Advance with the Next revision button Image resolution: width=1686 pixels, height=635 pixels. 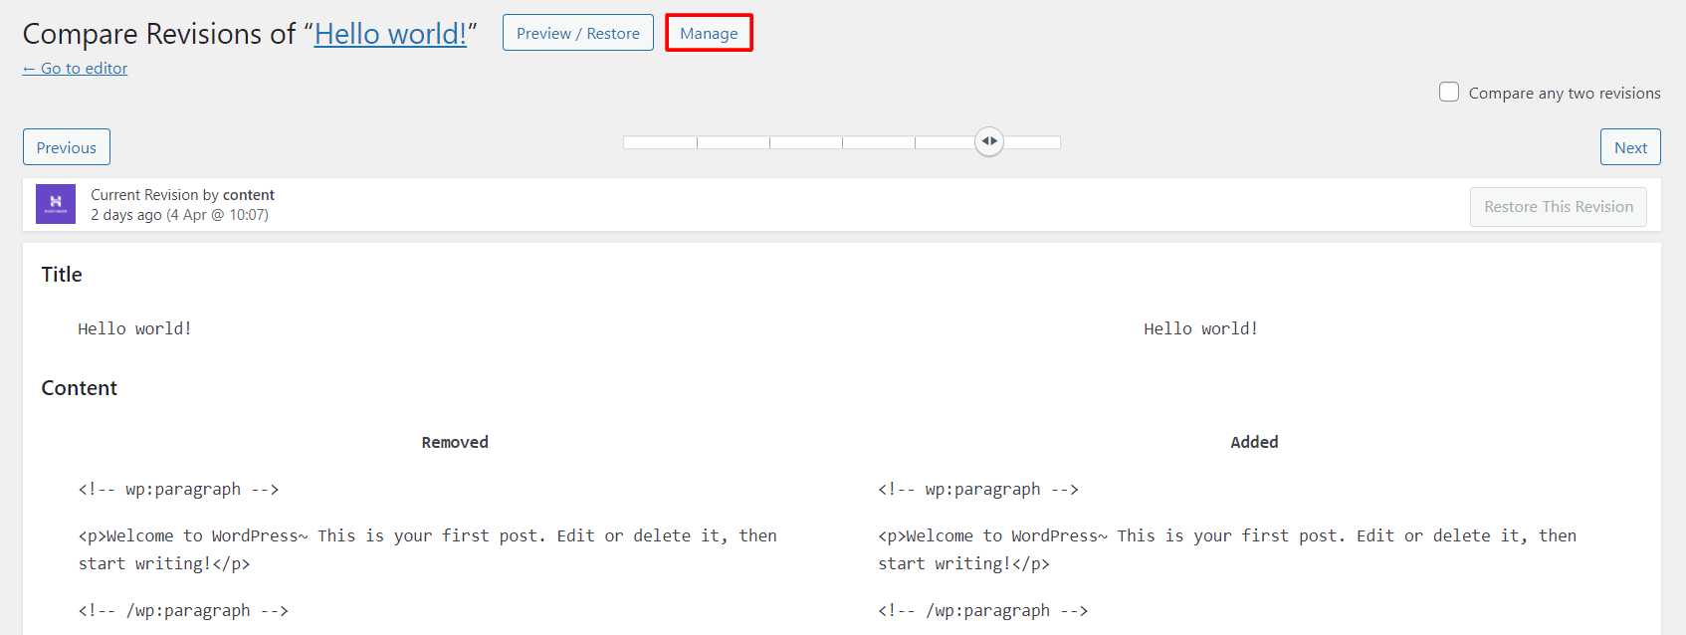coord(1630,147)
